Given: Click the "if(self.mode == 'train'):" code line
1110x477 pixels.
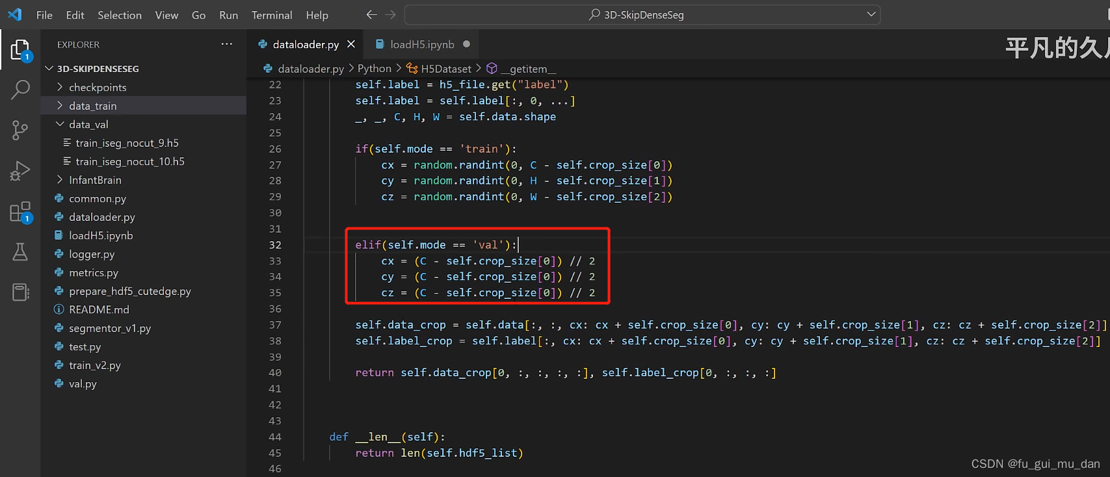Looking at the screenshot, I should tap(436, 149).
